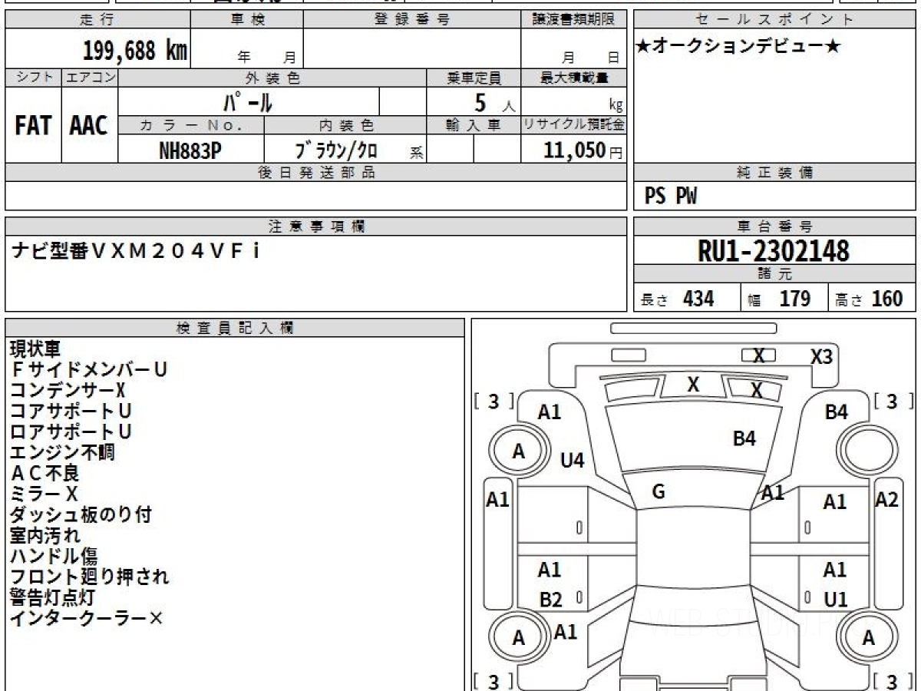Click the 幅 179 dimension
The width and height of the screenshot is (921, 691).
779,299
